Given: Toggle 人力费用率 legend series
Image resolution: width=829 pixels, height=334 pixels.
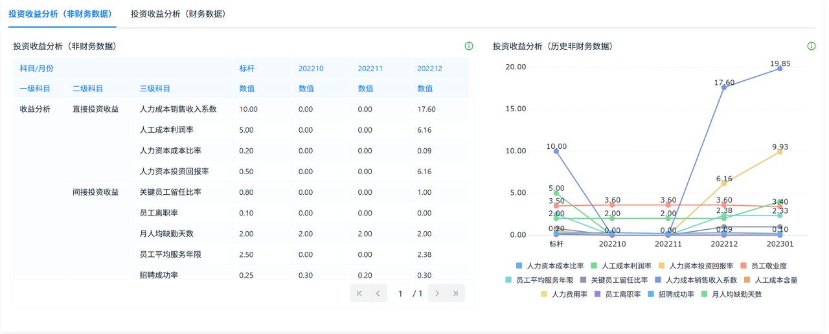Looking at the screenshot, I should [564, 295].
